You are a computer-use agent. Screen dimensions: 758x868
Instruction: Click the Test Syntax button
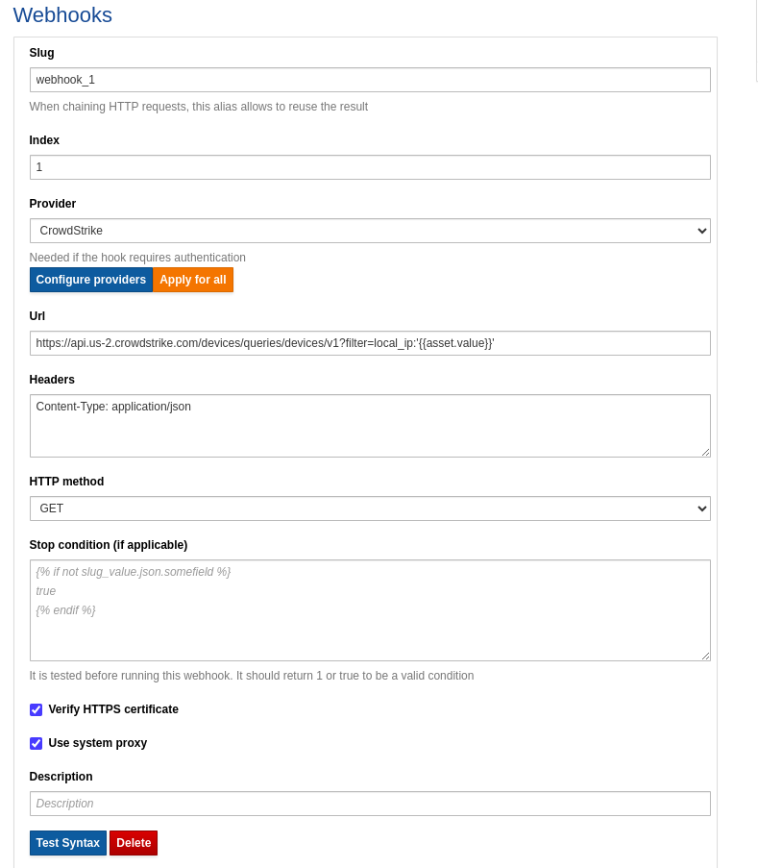coord(68,843)
